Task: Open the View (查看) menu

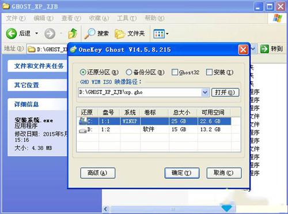Action: 71,18
